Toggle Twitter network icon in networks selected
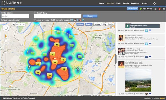 pyautogui.click(x=72, y=20)
